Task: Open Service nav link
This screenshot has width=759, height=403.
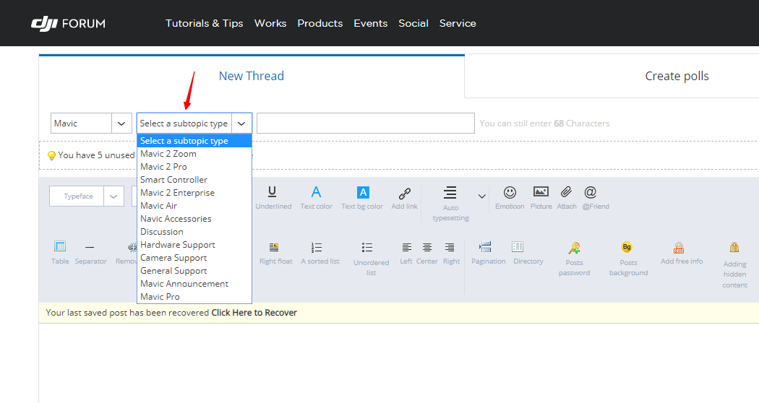Action: click(x=458, y=23)
